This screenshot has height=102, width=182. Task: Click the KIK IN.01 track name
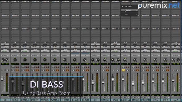tap(15, 100)
